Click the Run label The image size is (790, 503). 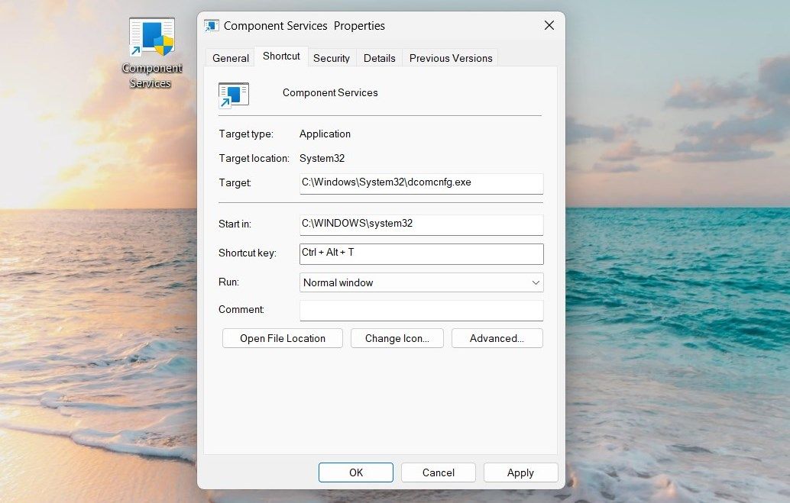(x=228, y=282)
